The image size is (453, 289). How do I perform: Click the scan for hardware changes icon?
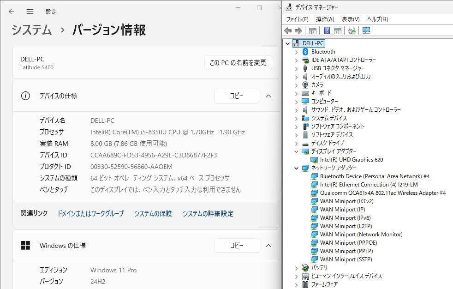pyautogui.click(x=366, y=30)
